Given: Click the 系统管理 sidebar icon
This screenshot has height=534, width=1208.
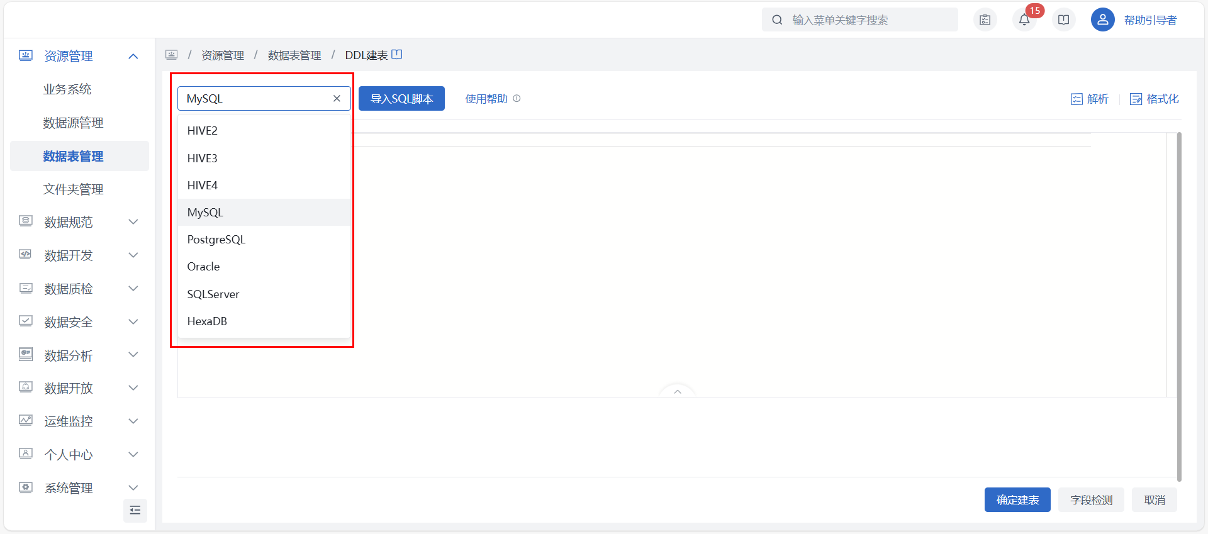Looking at the screenshot, I should pos(26,487).
